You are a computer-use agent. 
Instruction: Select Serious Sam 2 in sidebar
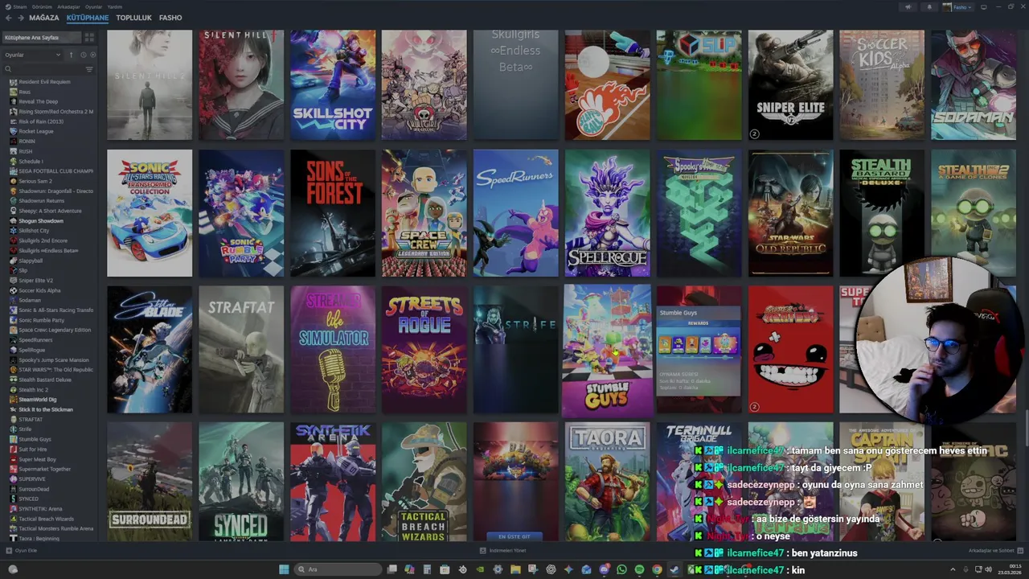pos(35,181)
